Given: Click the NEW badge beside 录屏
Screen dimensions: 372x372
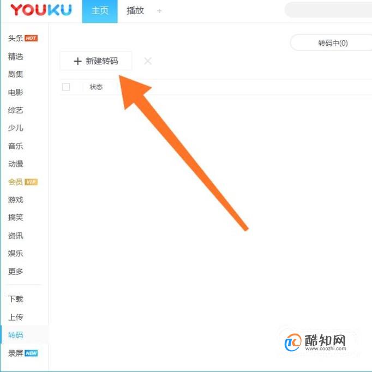Looking at the screenshot, I should pyautogui.click(x=31, y=353).
